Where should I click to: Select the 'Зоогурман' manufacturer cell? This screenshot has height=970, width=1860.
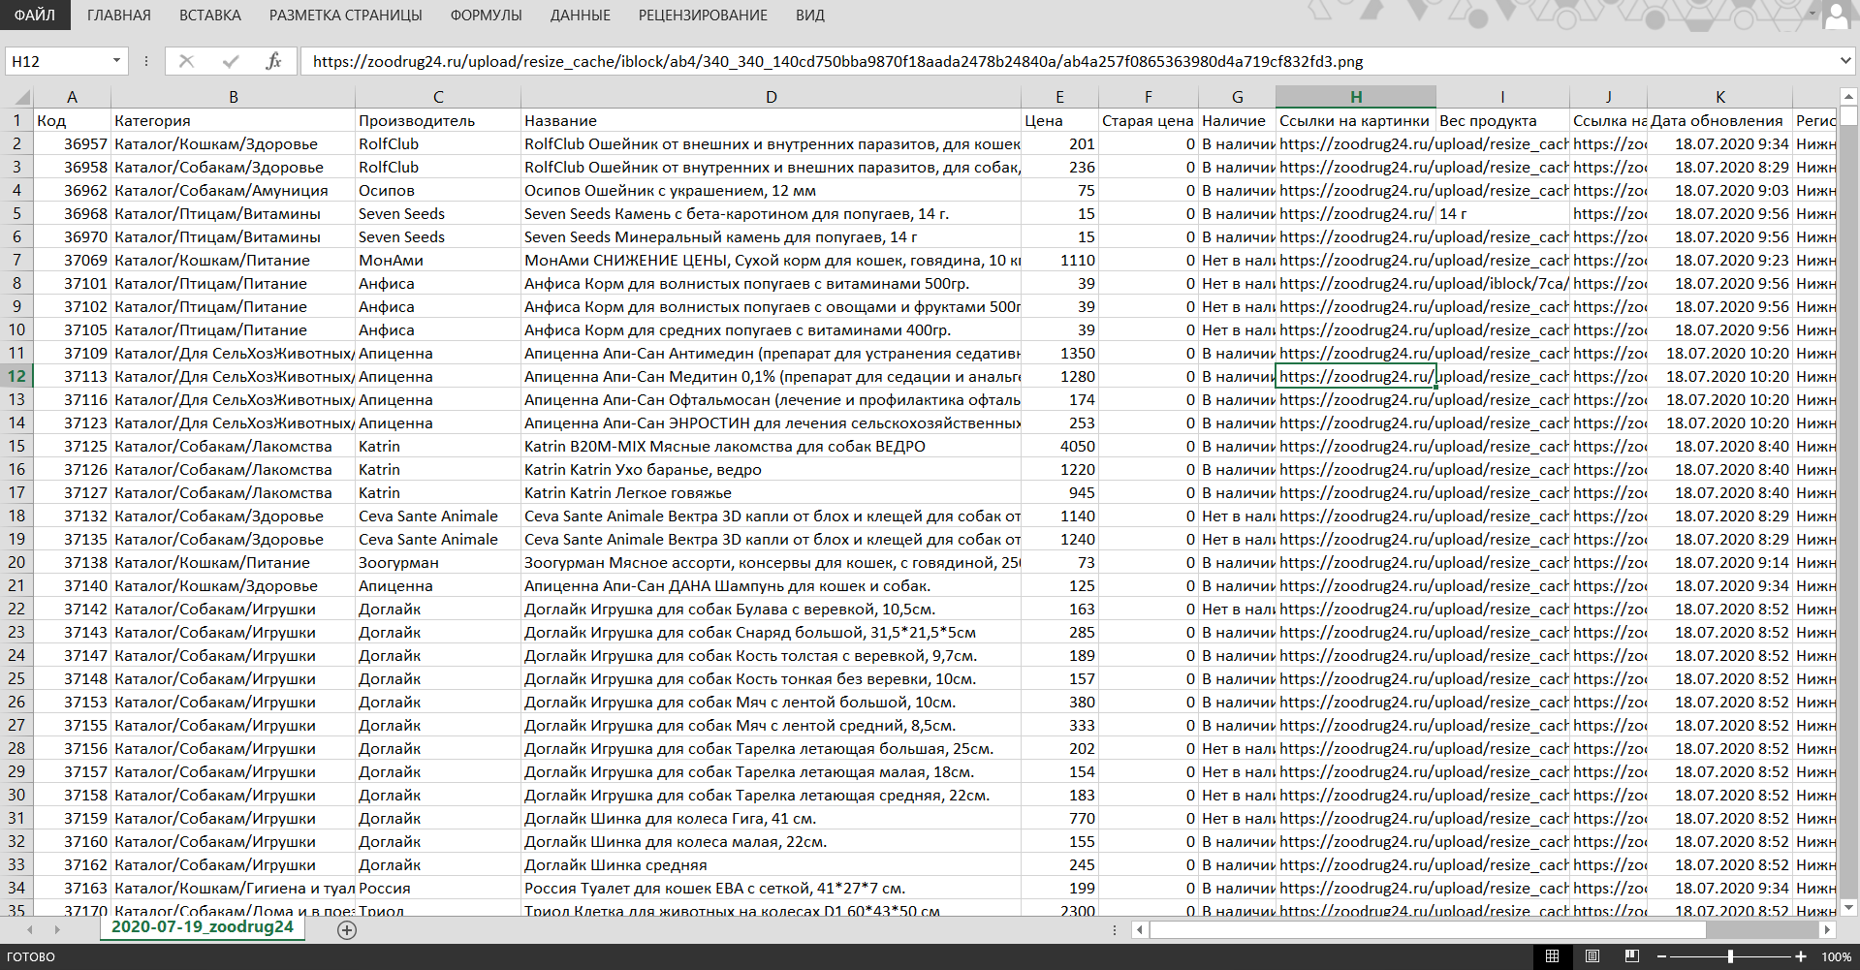438,562
